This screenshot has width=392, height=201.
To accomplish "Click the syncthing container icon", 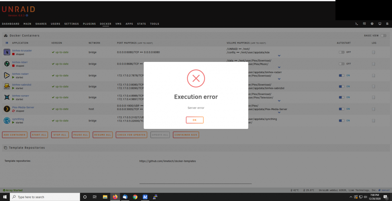I will click(7, 121).
